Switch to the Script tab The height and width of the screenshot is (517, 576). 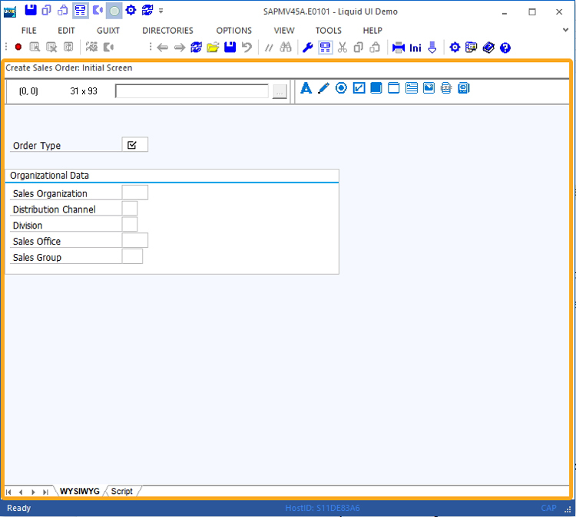122,491
